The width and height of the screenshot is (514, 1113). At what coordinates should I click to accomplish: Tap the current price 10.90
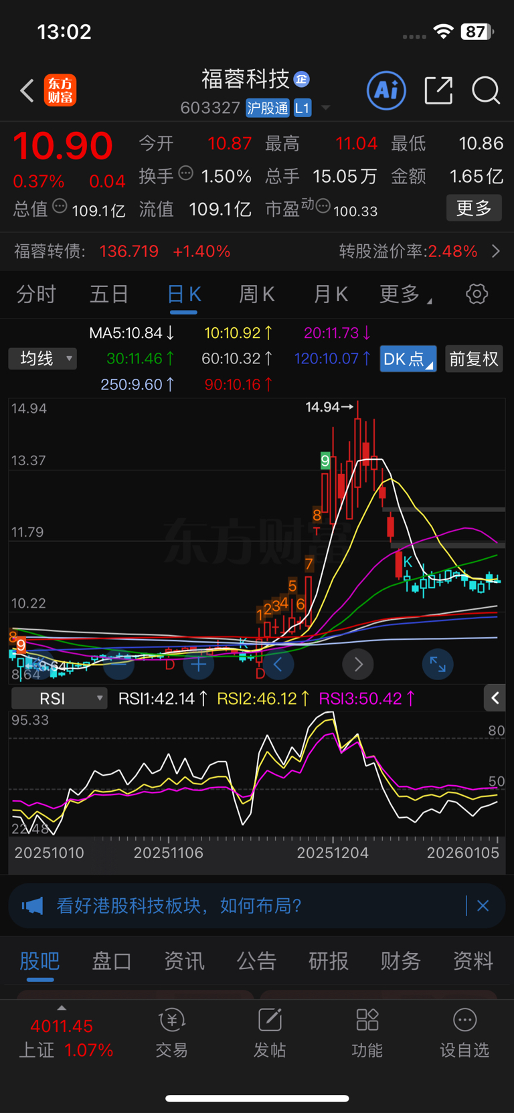click(63, 146)
